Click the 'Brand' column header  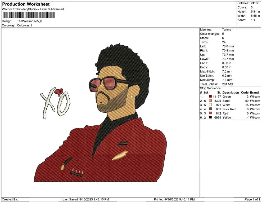[254, 92]
